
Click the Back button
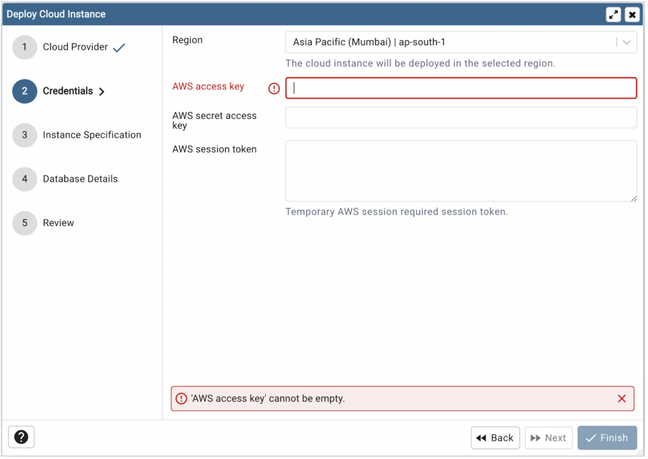click(x=495, y=437)
